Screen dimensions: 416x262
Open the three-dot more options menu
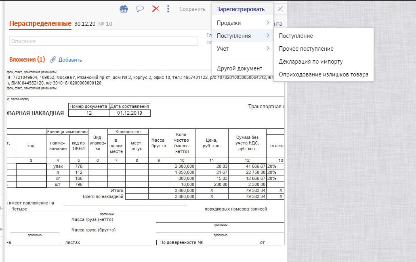[168, 9]
